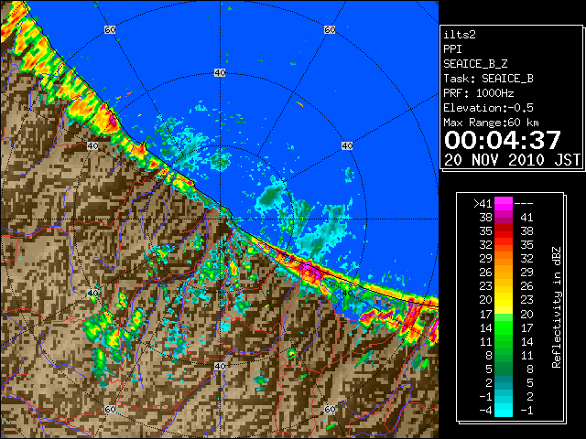
Task: Select the 'Task: SEAICE_B' line
Action: (488, 79)
